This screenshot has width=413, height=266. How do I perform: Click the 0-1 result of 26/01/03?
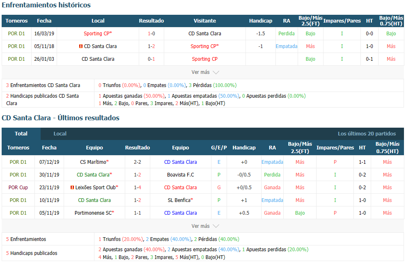pyautogui.click(x=151, y=59)
